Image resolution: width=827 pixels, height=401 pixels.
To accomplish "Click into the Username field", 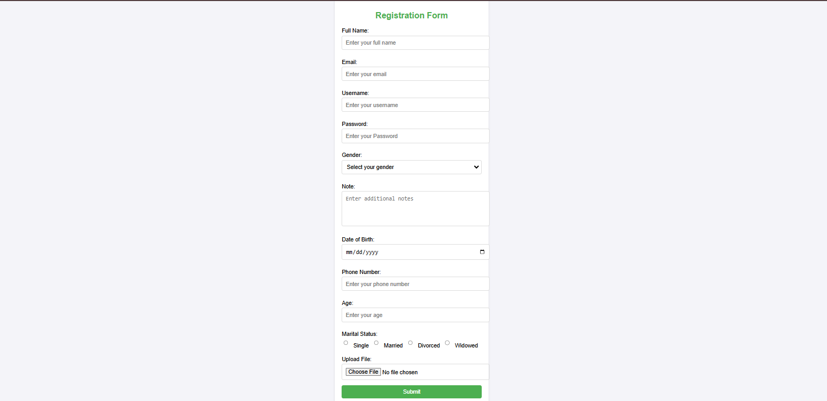I will (415, 105).
